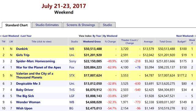
Task: Open the Wonder Woman title link
Action: point(28,102)
